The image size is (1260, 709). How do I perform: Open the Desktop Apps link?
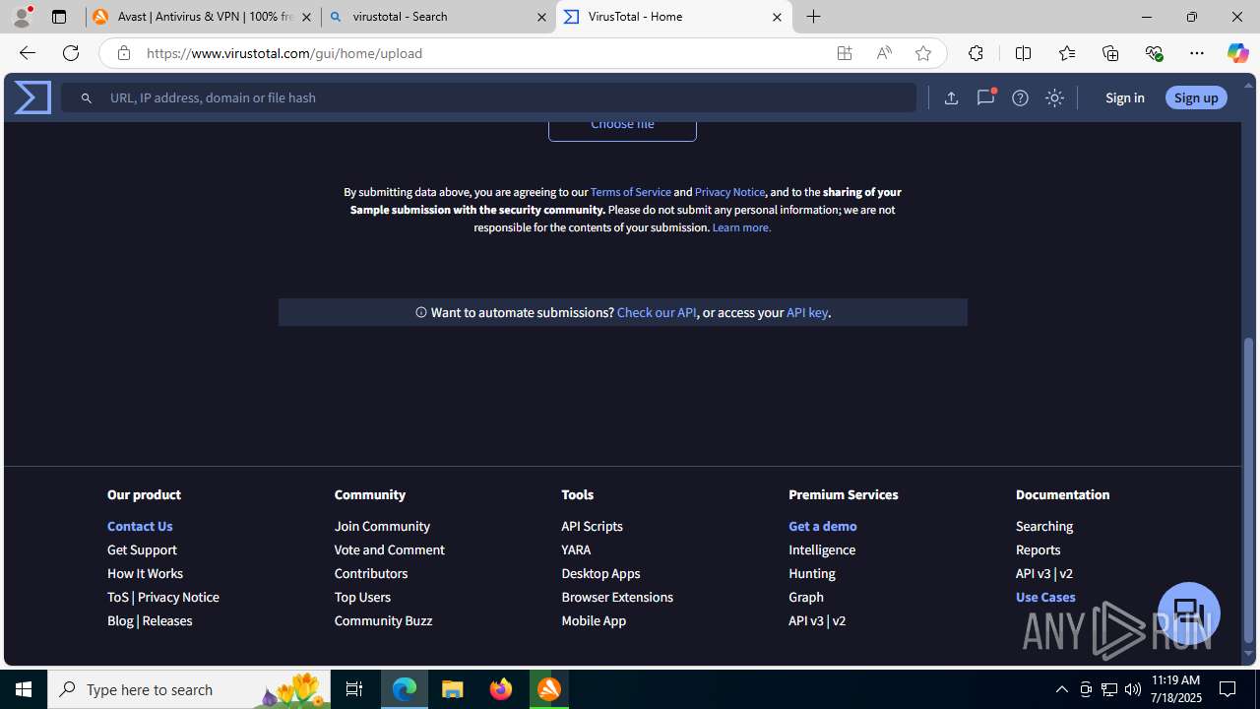point(600,573)
